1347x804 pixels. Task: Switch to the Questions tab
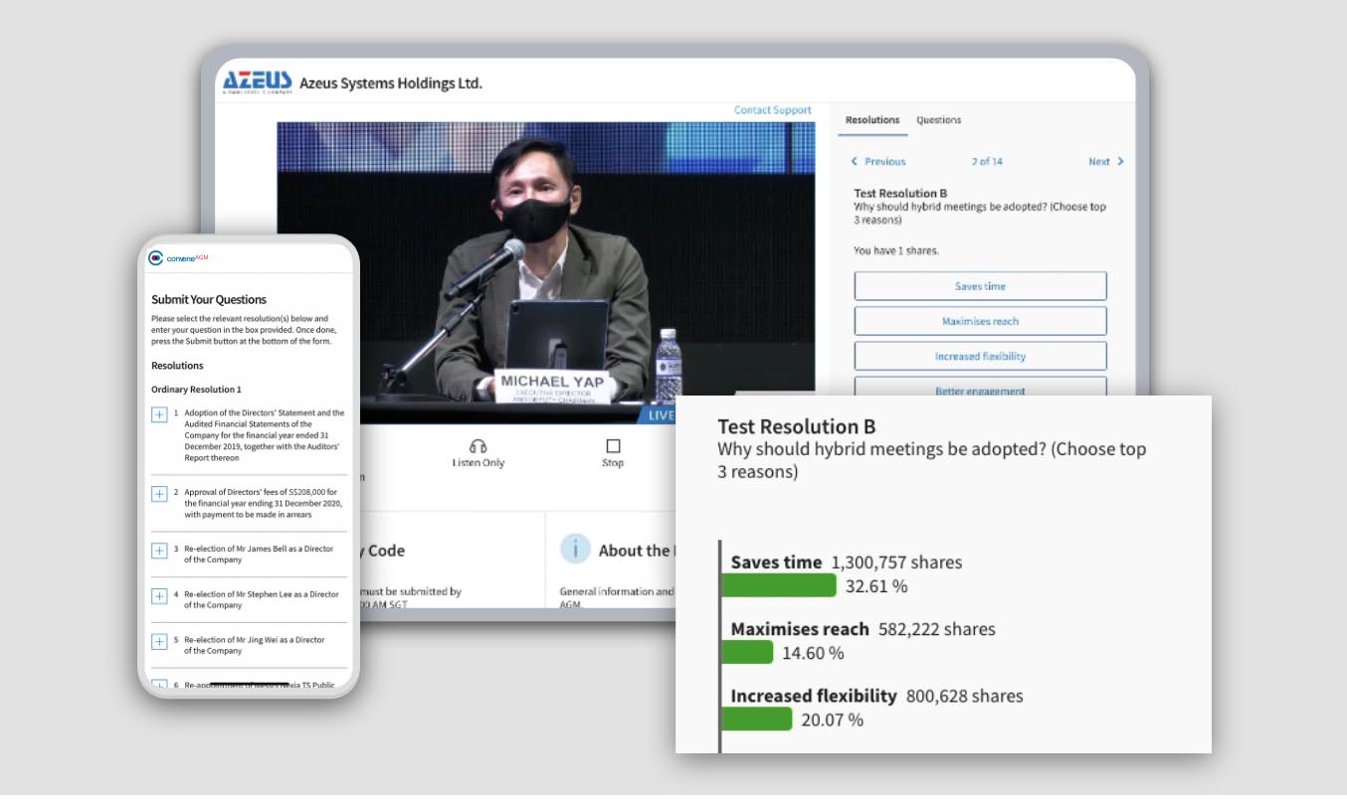(x=938, y=119)
